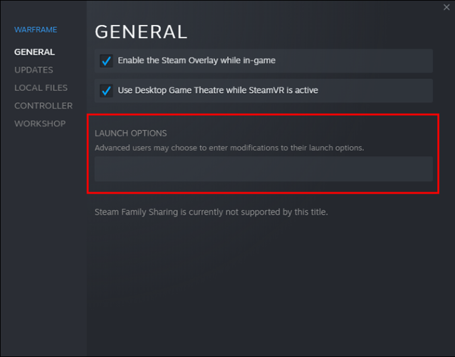Click the large GENERAL page heading
This screenshot has height=357, width=455.
(141, 31)
